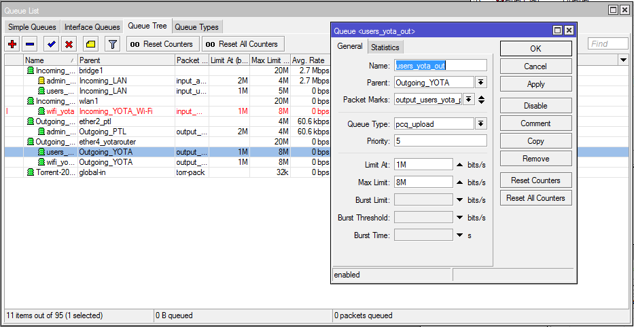Click the Find search box
Image resolution: width=634 pixels, height=327 pixels.
[609, 43]
